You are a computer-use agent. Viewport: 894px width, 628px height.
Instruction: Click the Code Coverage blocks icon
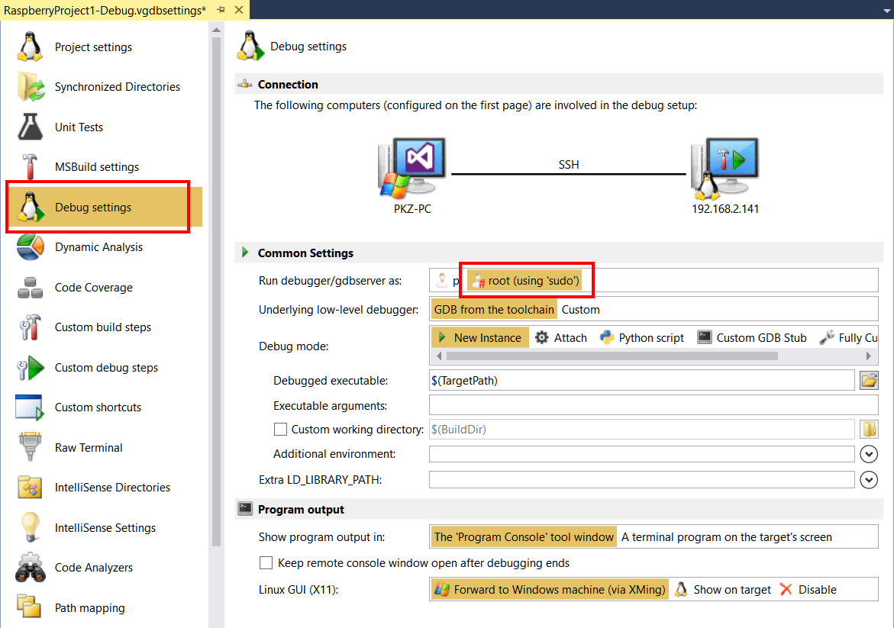[x=31, y=287]
